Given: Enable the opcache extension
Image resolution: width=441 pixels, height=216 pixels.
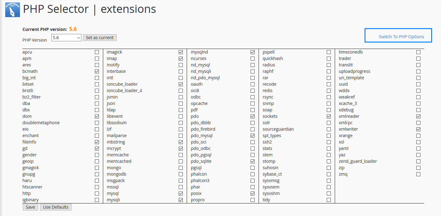Looking at the screenshot, I should coord(252,104).
